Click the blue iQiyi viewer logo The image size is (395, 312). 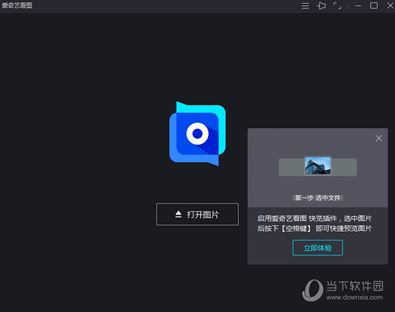click(197, 134)
